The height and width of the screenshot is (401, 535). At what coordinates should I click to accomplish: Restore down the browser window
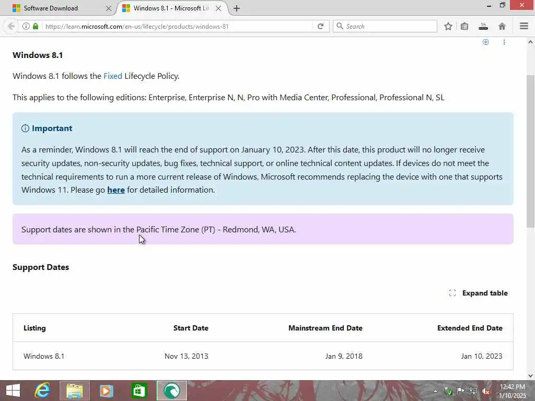pyautogui.click(x=502, y=5)
